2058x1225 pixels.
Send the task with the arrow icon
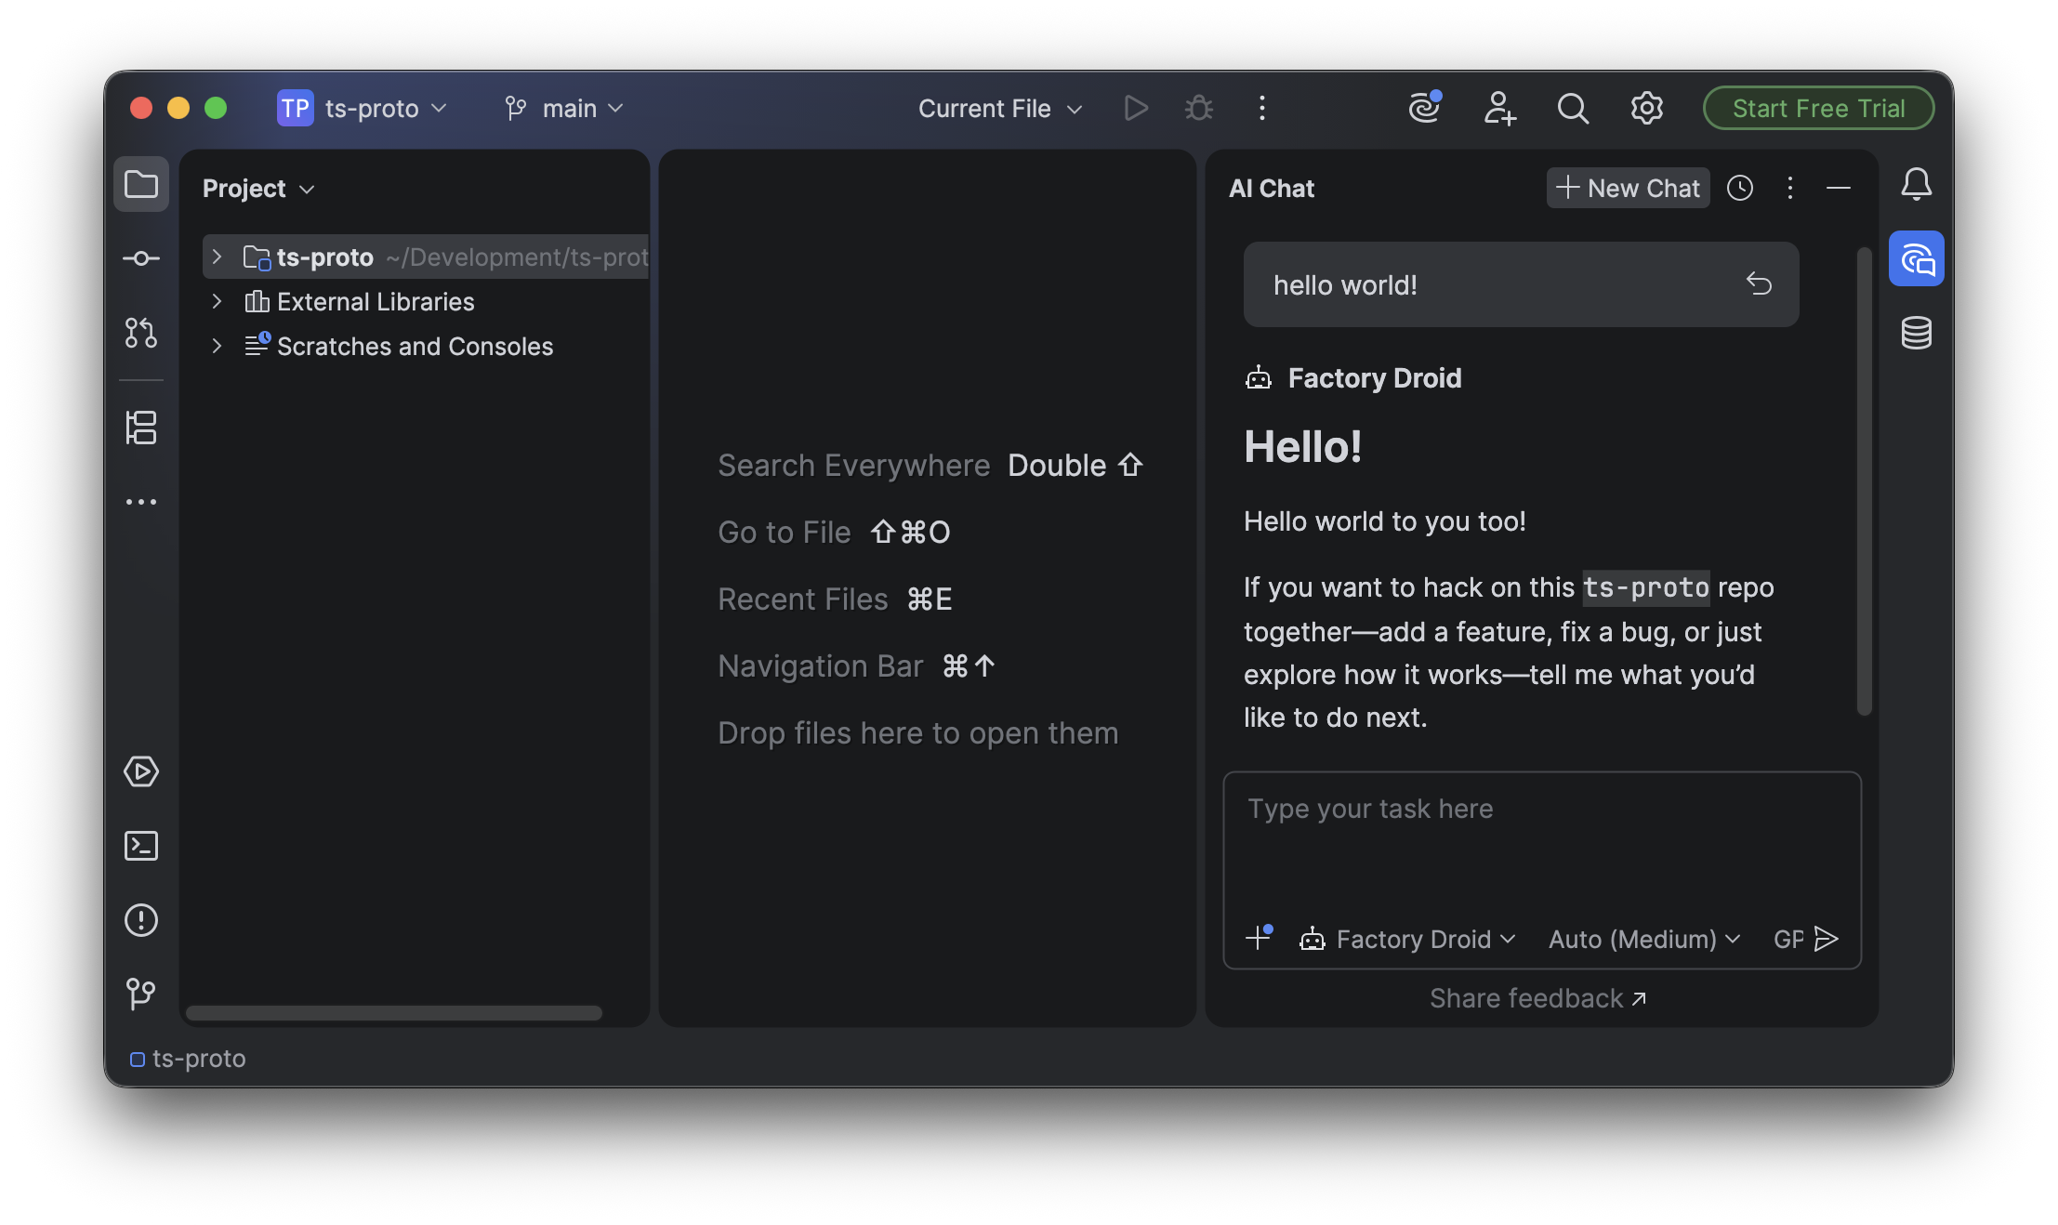pyautogui.click(x=1827, y=939)
